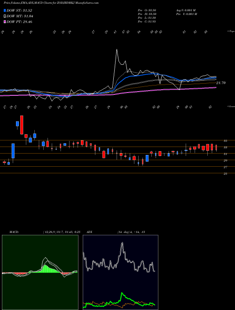235x310 pixels.
Task: Click the 27 level on candlestick price axis
Action: coord(225,167)
